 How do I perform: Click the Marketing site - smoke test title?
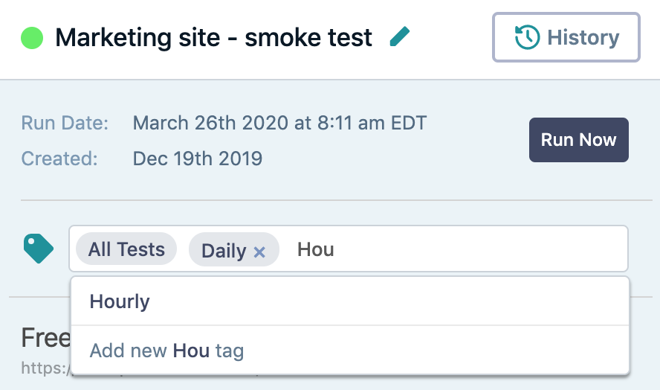pyautogui.click(x=214, y=37)
